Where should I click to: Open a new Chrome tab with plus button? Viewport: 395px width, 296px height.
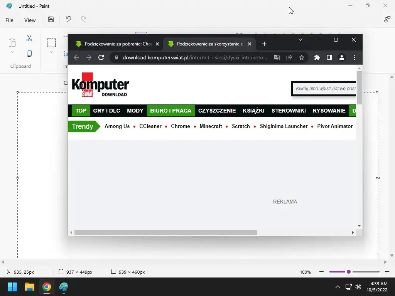[264, 44]
